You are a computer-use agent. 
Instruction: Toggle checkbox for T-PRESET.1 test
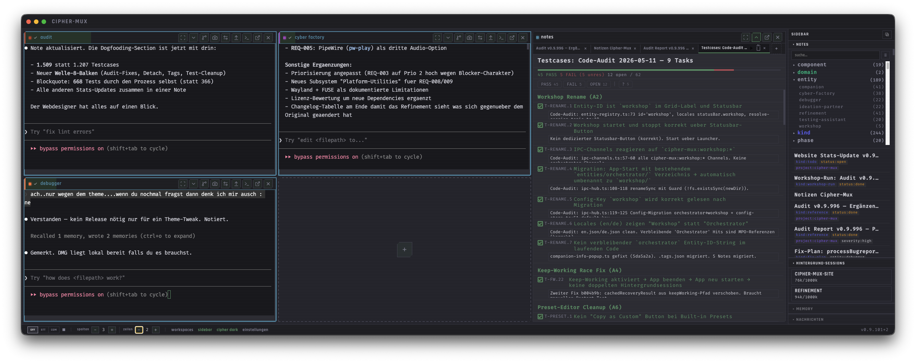tap(540, 317)
